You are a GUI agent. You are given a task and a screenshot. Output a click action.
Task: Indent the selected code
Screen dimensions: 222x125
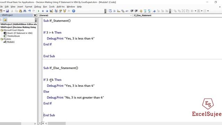tap(132, 11)
